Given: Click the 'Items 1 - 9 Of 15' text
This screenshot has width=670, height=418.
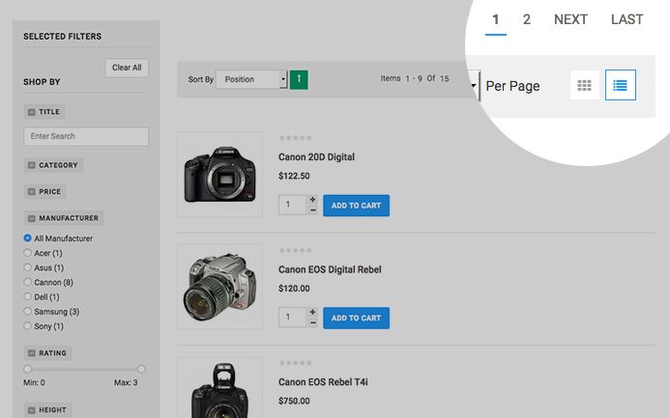Looking at the screenshot, I should (x=415, y=78).
